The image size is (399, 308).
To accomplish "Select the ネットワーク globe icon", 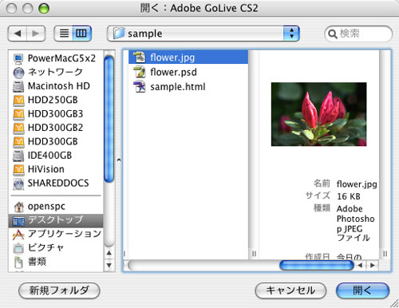I will [x=18, y=73].
